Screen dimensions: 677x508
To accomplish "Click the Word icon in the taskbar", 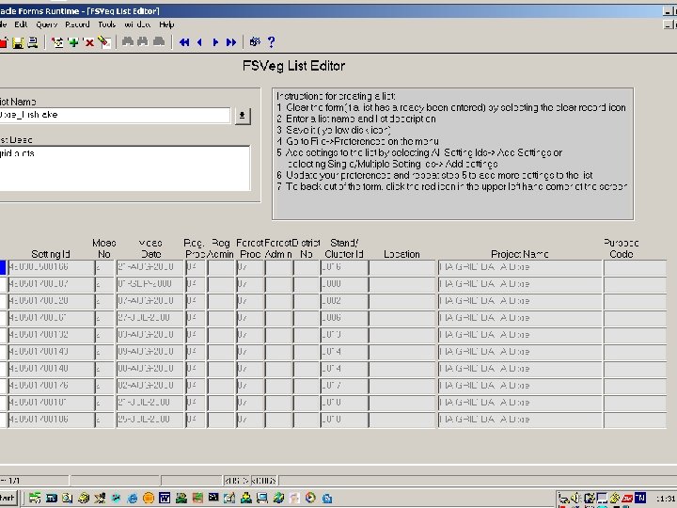I will (x=165, y=498).
